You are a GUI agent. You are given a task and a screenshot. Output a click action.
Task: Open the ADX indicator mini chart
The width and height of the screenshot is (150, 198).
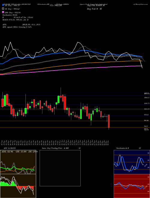[18, 162]
